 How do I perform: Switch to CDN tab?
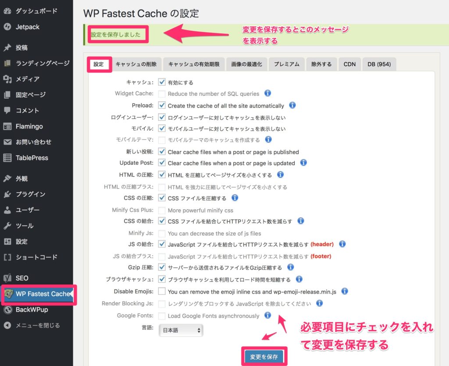[349, 64]
